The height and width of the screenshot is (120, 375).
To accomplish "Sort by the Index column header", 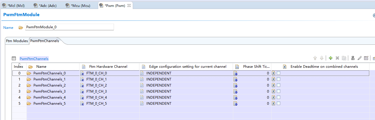I will [19, 67].
